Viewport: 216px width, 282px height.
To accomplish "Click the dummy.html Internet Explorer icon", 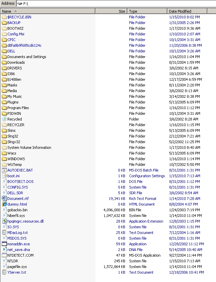I will pyautogui.click(x=4, y=204).
